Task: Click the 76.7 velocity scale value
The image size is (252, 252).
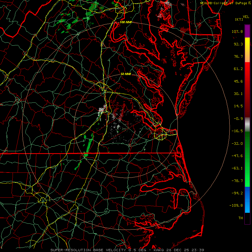Action: click(x=238, y=56)
